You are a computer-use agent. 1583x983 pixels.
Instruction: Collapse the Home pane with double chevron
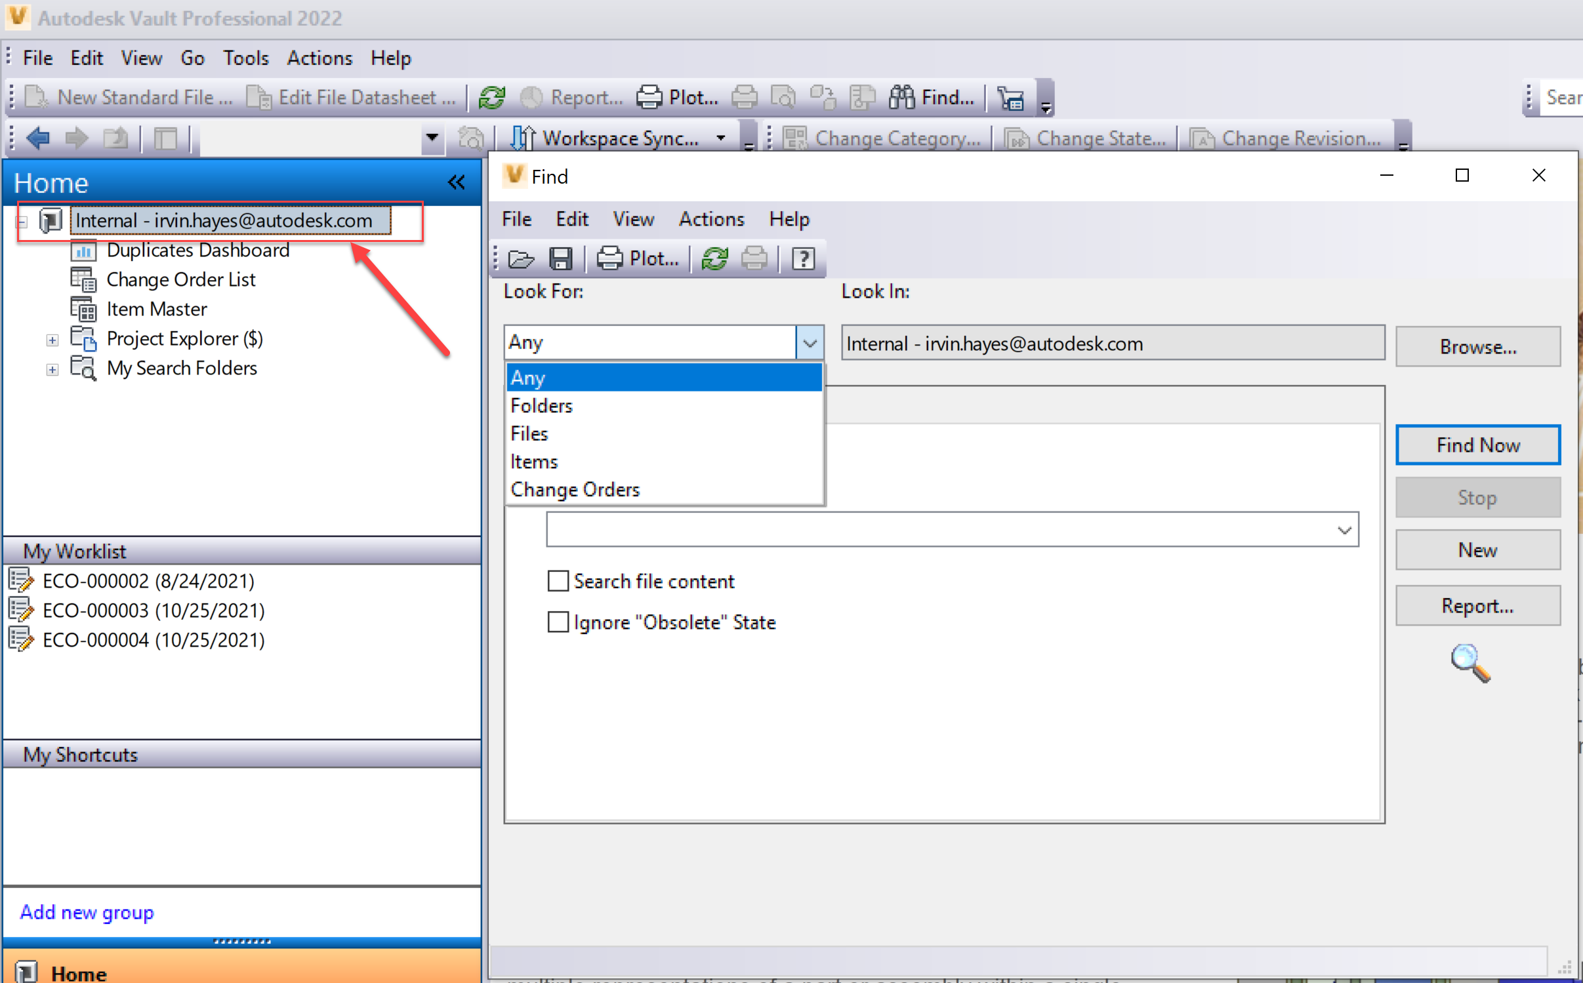pyautogui.click(x=457, y=182)
